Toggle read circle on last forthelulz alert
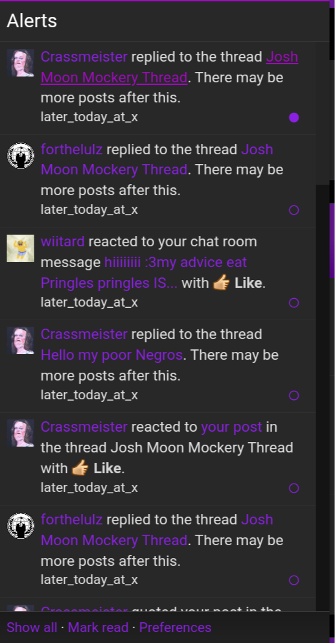335x643 pixels. pos(294,580)
